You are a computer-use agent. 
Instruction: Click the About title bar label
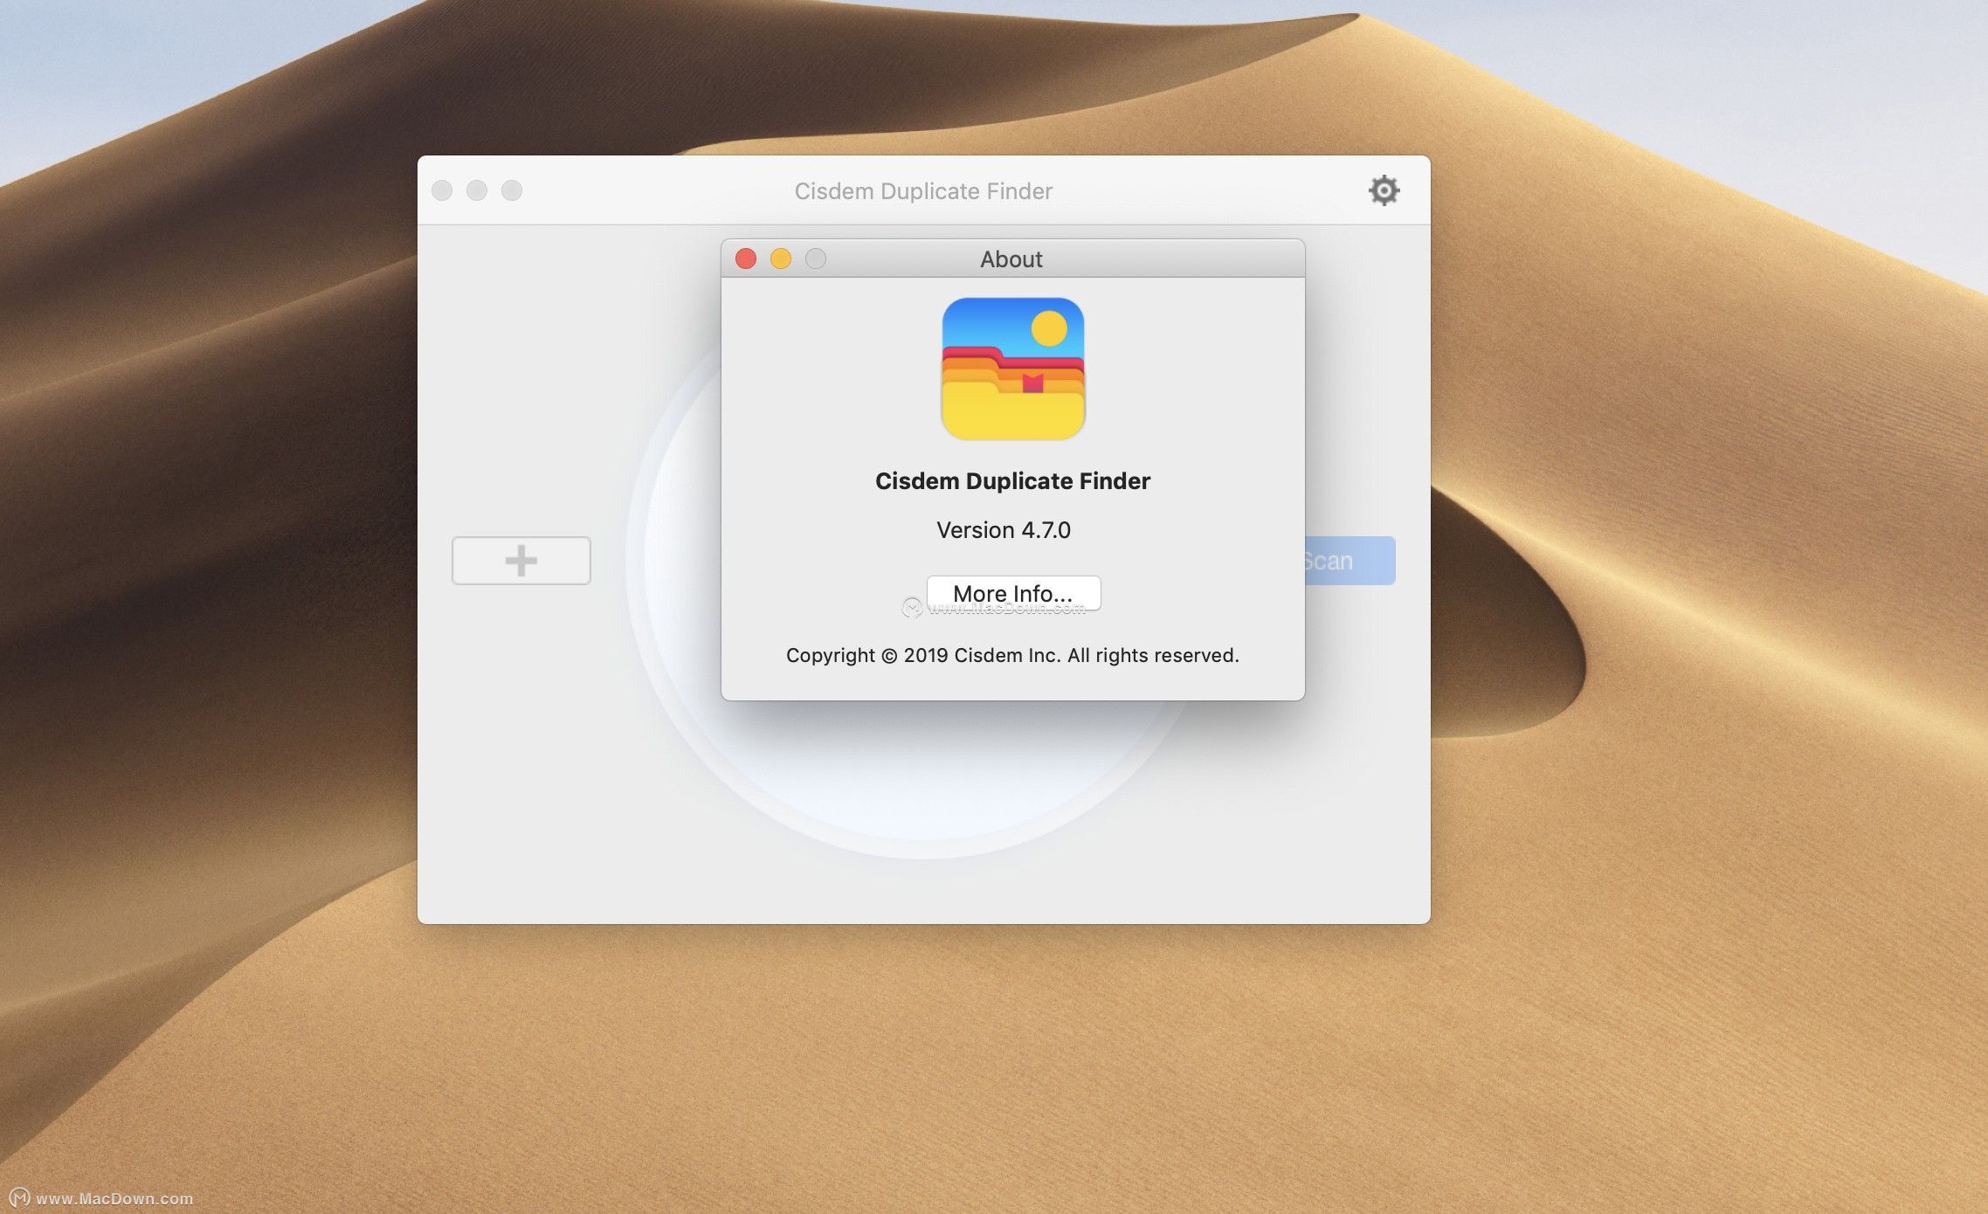(x=1011, y=259)
